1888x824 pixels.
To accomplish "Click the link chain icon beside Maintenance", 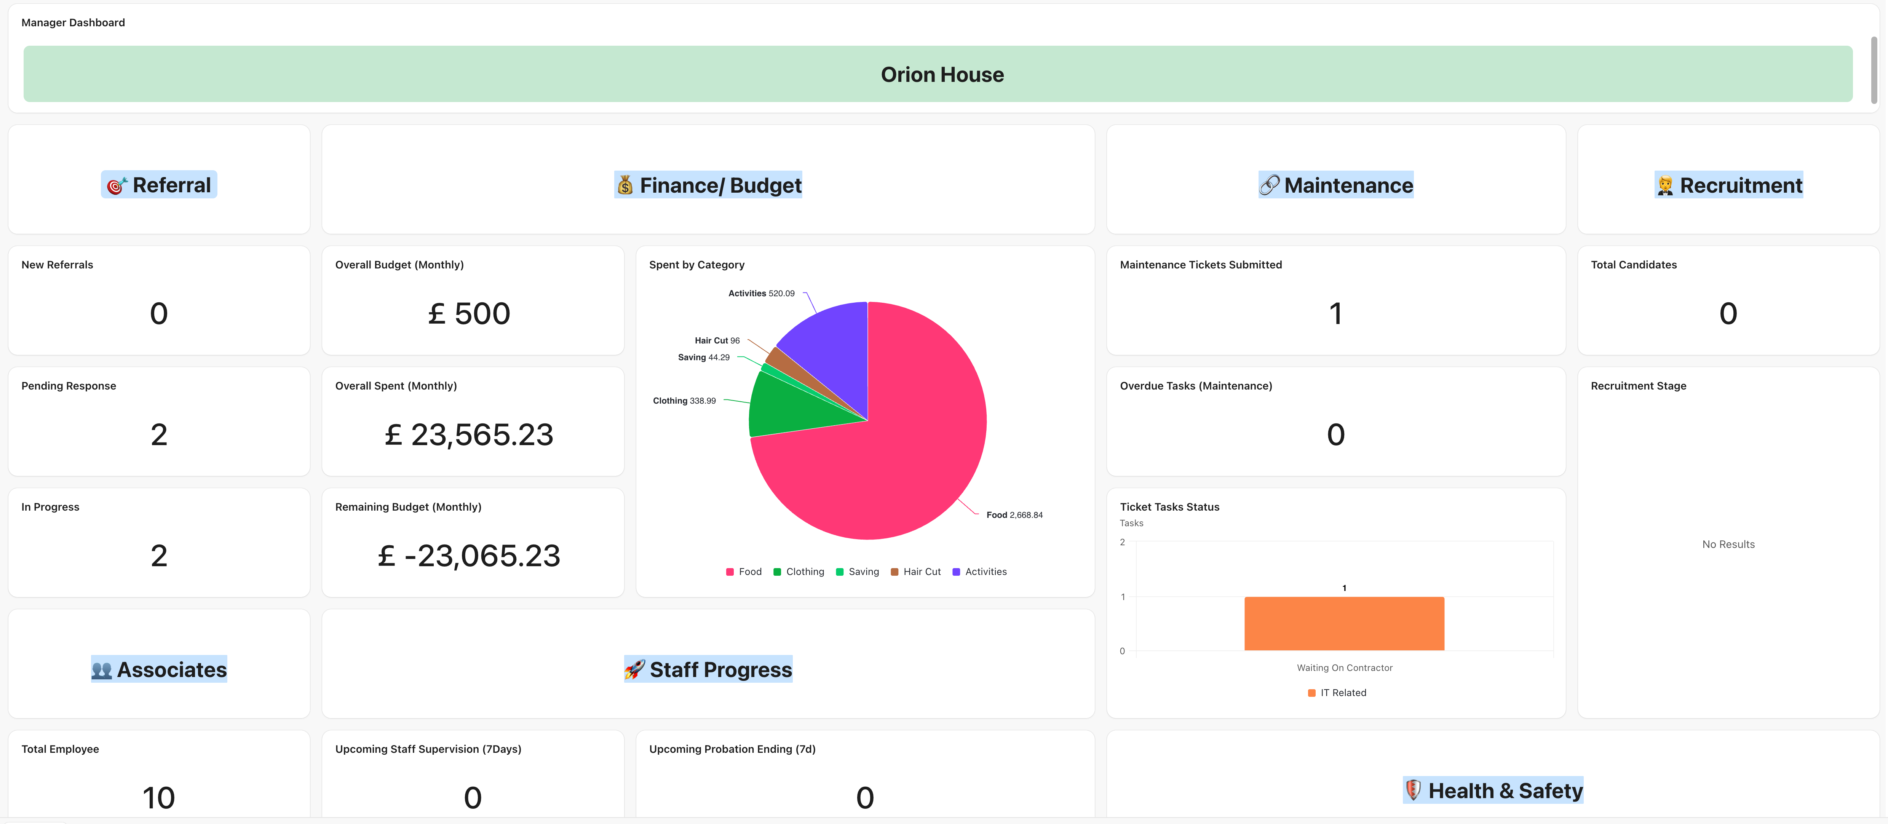I will [x=1269, y=185].
